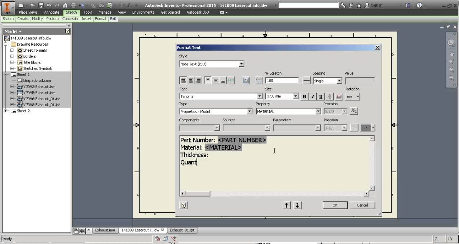The height and width of the screenshot is (244, 459).
Task: Open the Model browser header dropdown
Action: click(13, 31)
